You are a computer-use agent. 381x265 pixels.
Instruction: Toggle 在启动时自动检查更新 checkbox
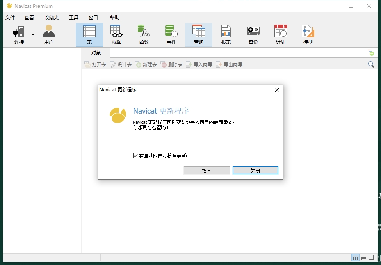click(135, 156)
